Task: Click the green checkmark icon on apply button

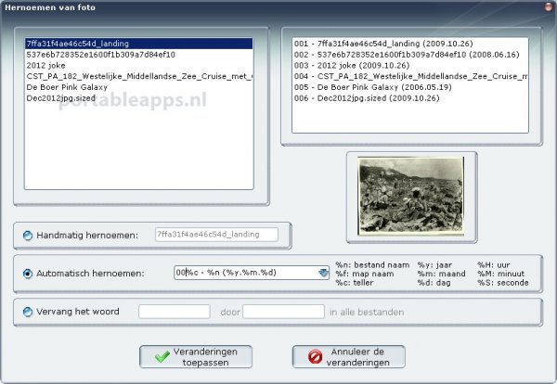Action: (x=162, y=357)
